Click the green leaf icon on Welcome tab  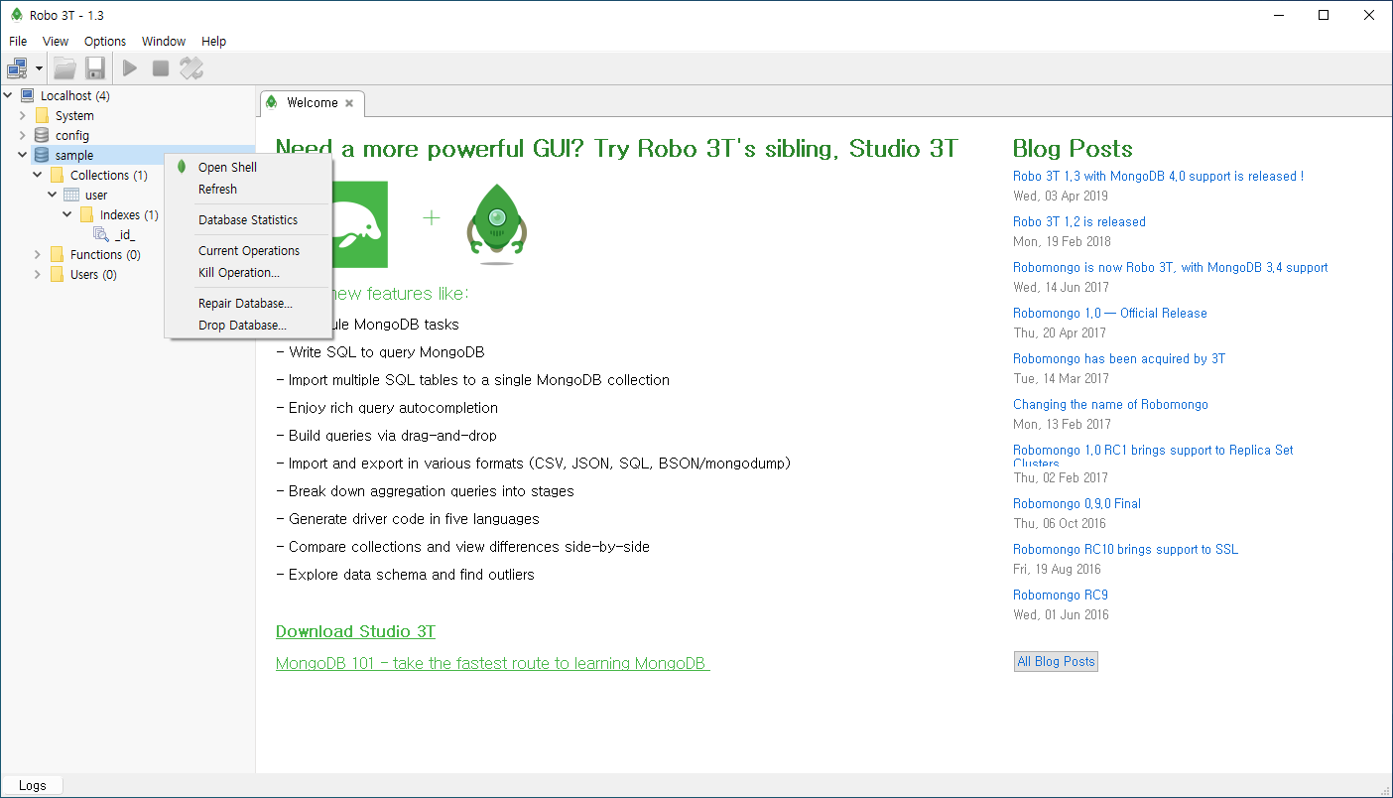point(272,102)
